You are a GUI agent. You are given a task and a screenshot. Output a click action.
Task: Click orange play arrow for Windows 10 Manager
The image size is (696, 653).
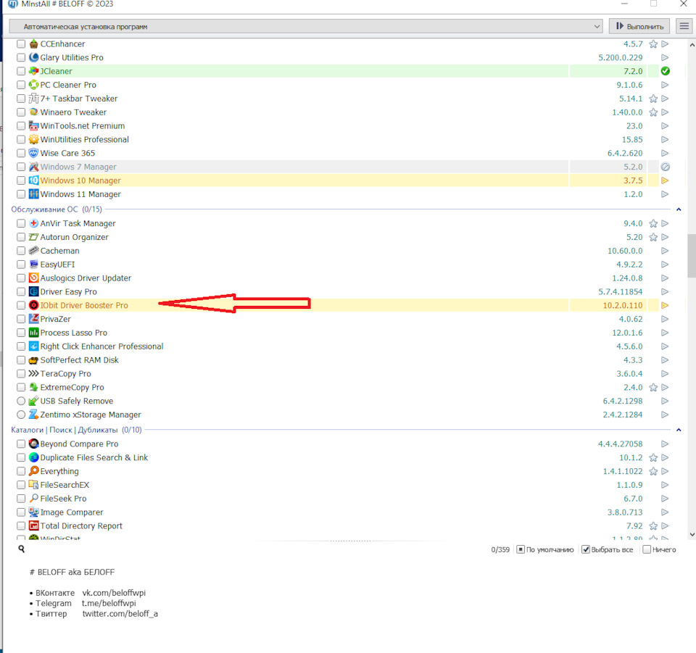[x=665, y=180]
